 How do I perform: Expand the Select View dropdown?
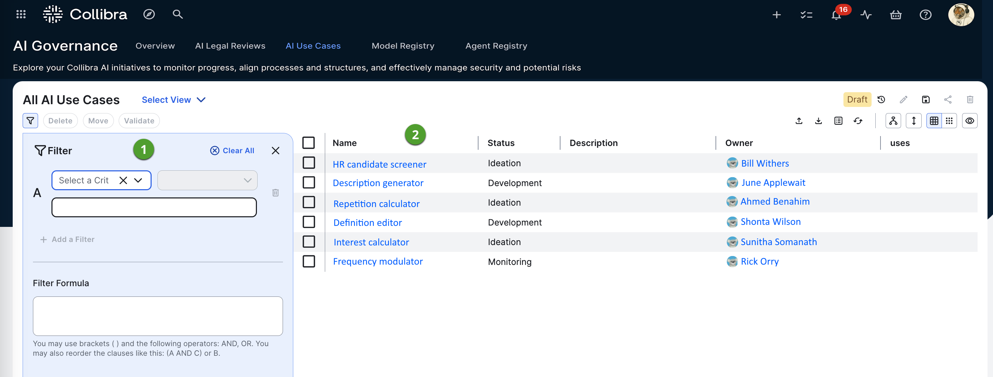(x=174, y=100)
